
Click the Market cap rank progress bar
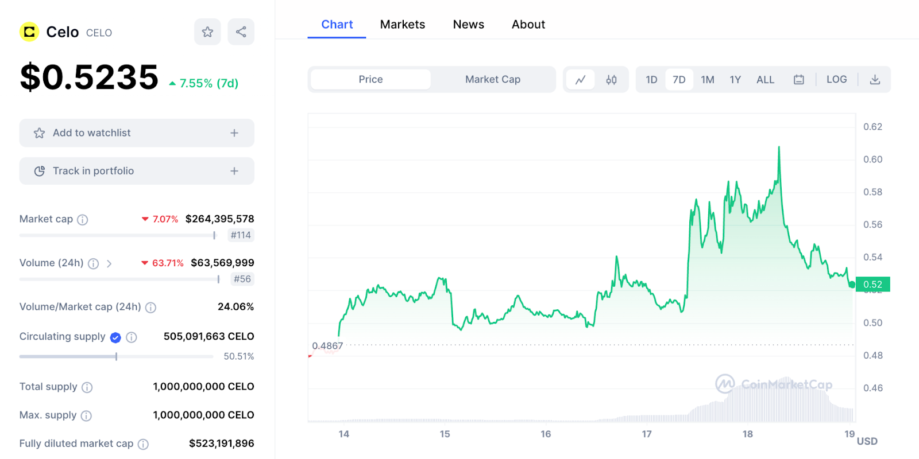118,235
